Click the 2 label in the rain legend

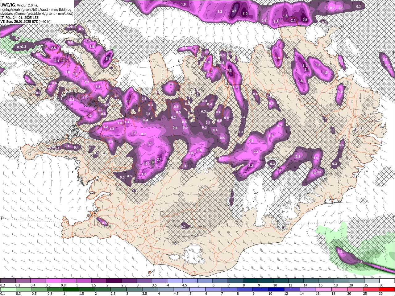[96, 294]
